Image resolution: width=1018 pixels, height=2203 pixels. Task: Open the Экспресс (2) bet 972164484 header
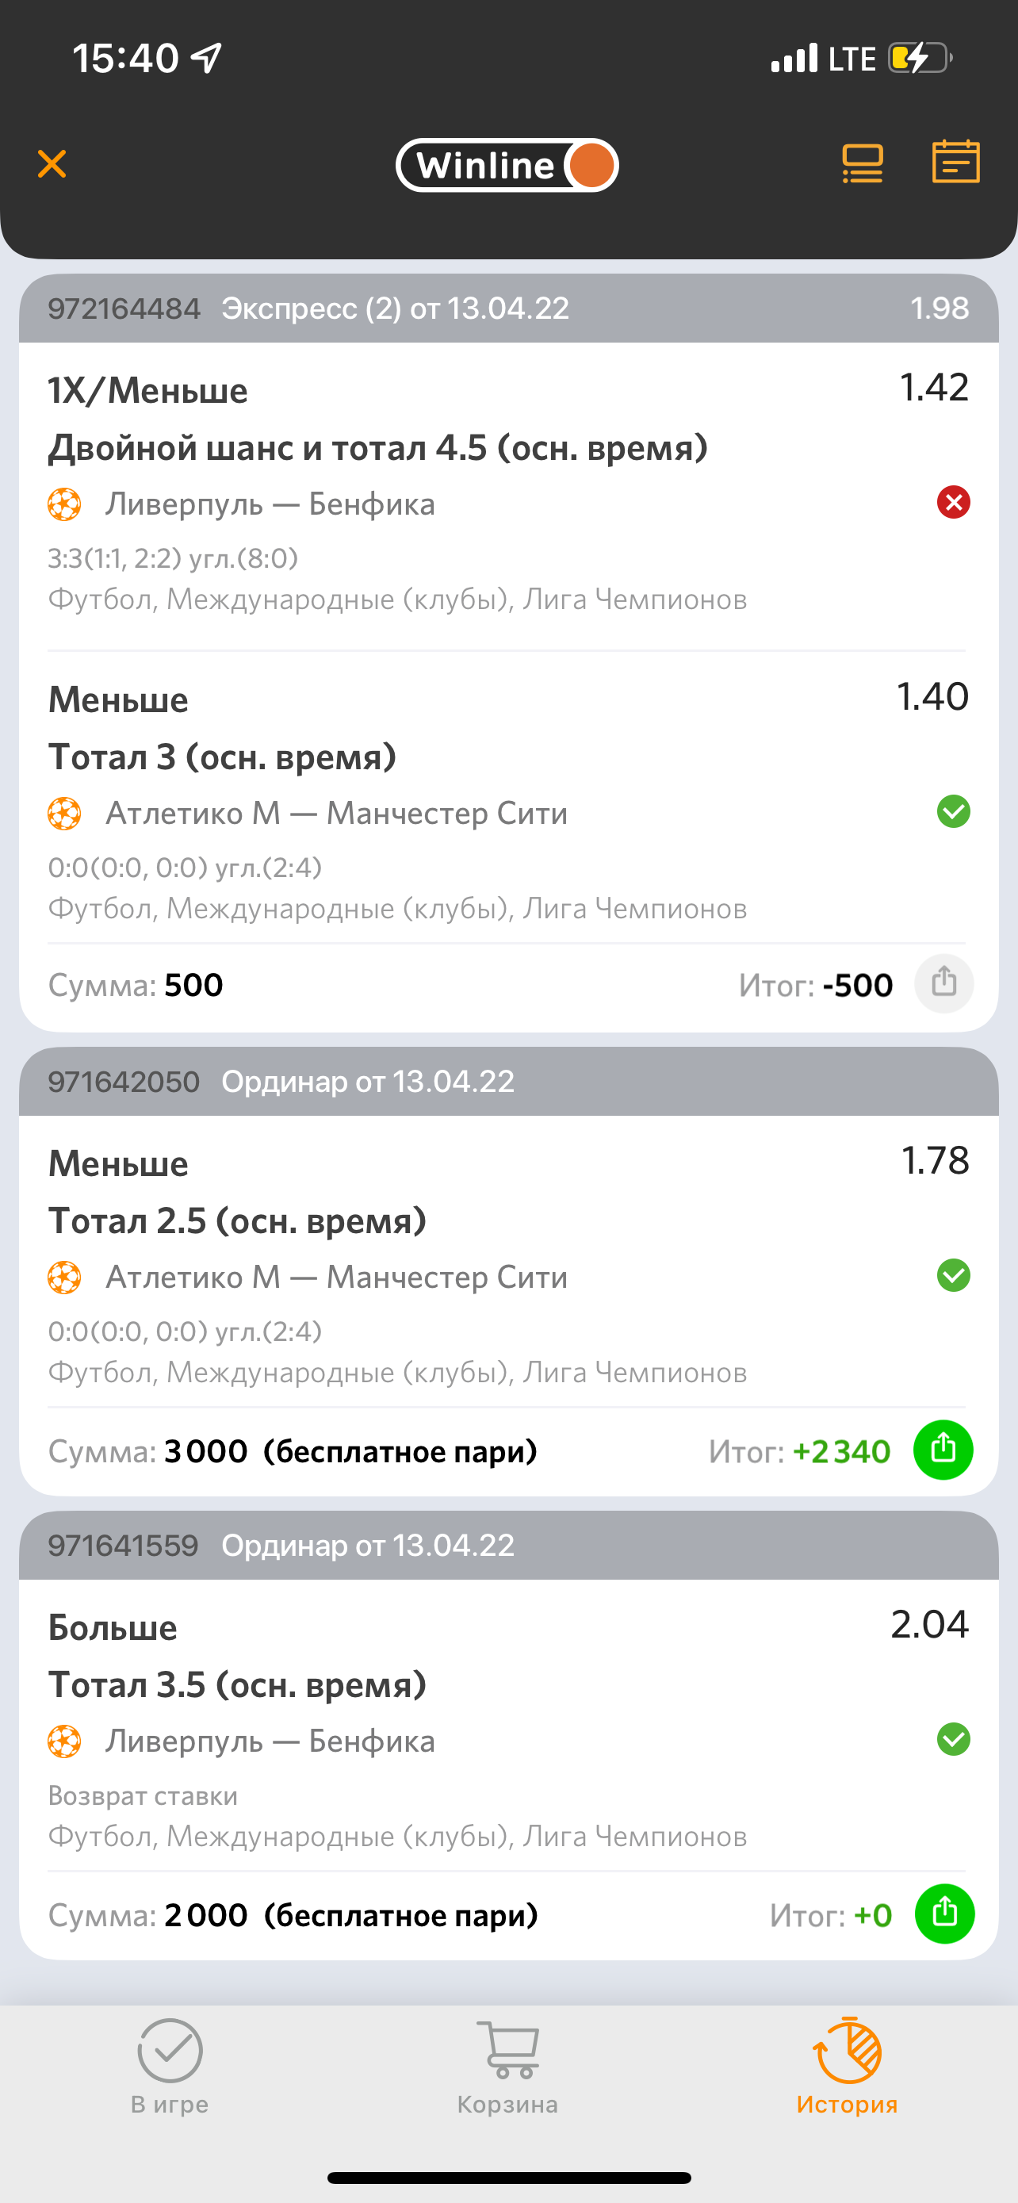coord(508,308)
